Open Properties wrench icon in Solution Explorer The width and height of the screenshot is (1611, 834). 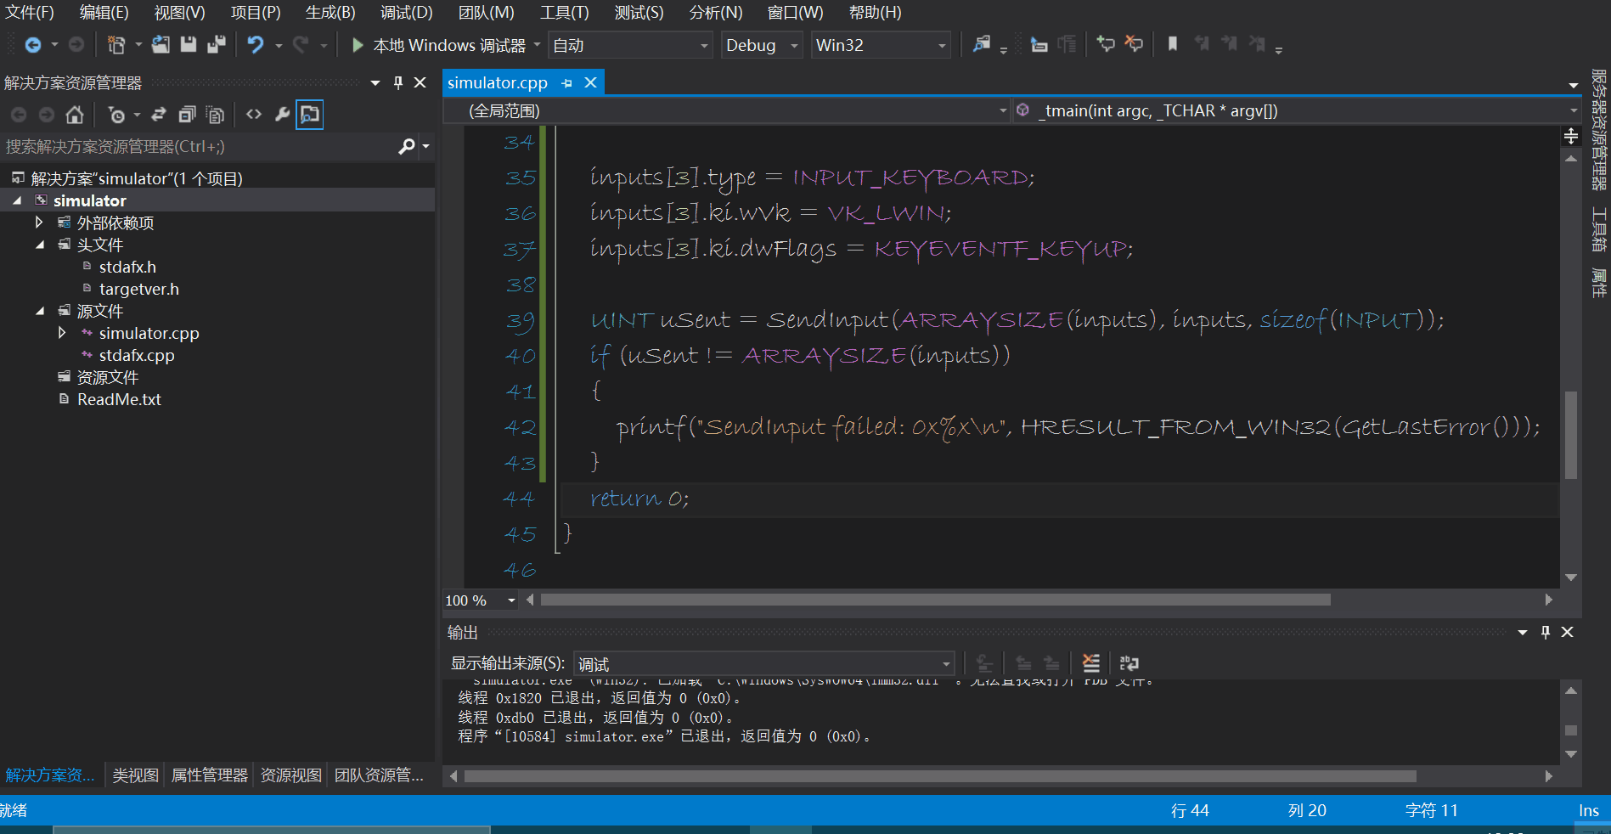[282, 115]
